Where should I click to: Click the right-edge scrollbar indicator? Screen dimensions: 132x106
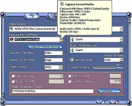129,21
